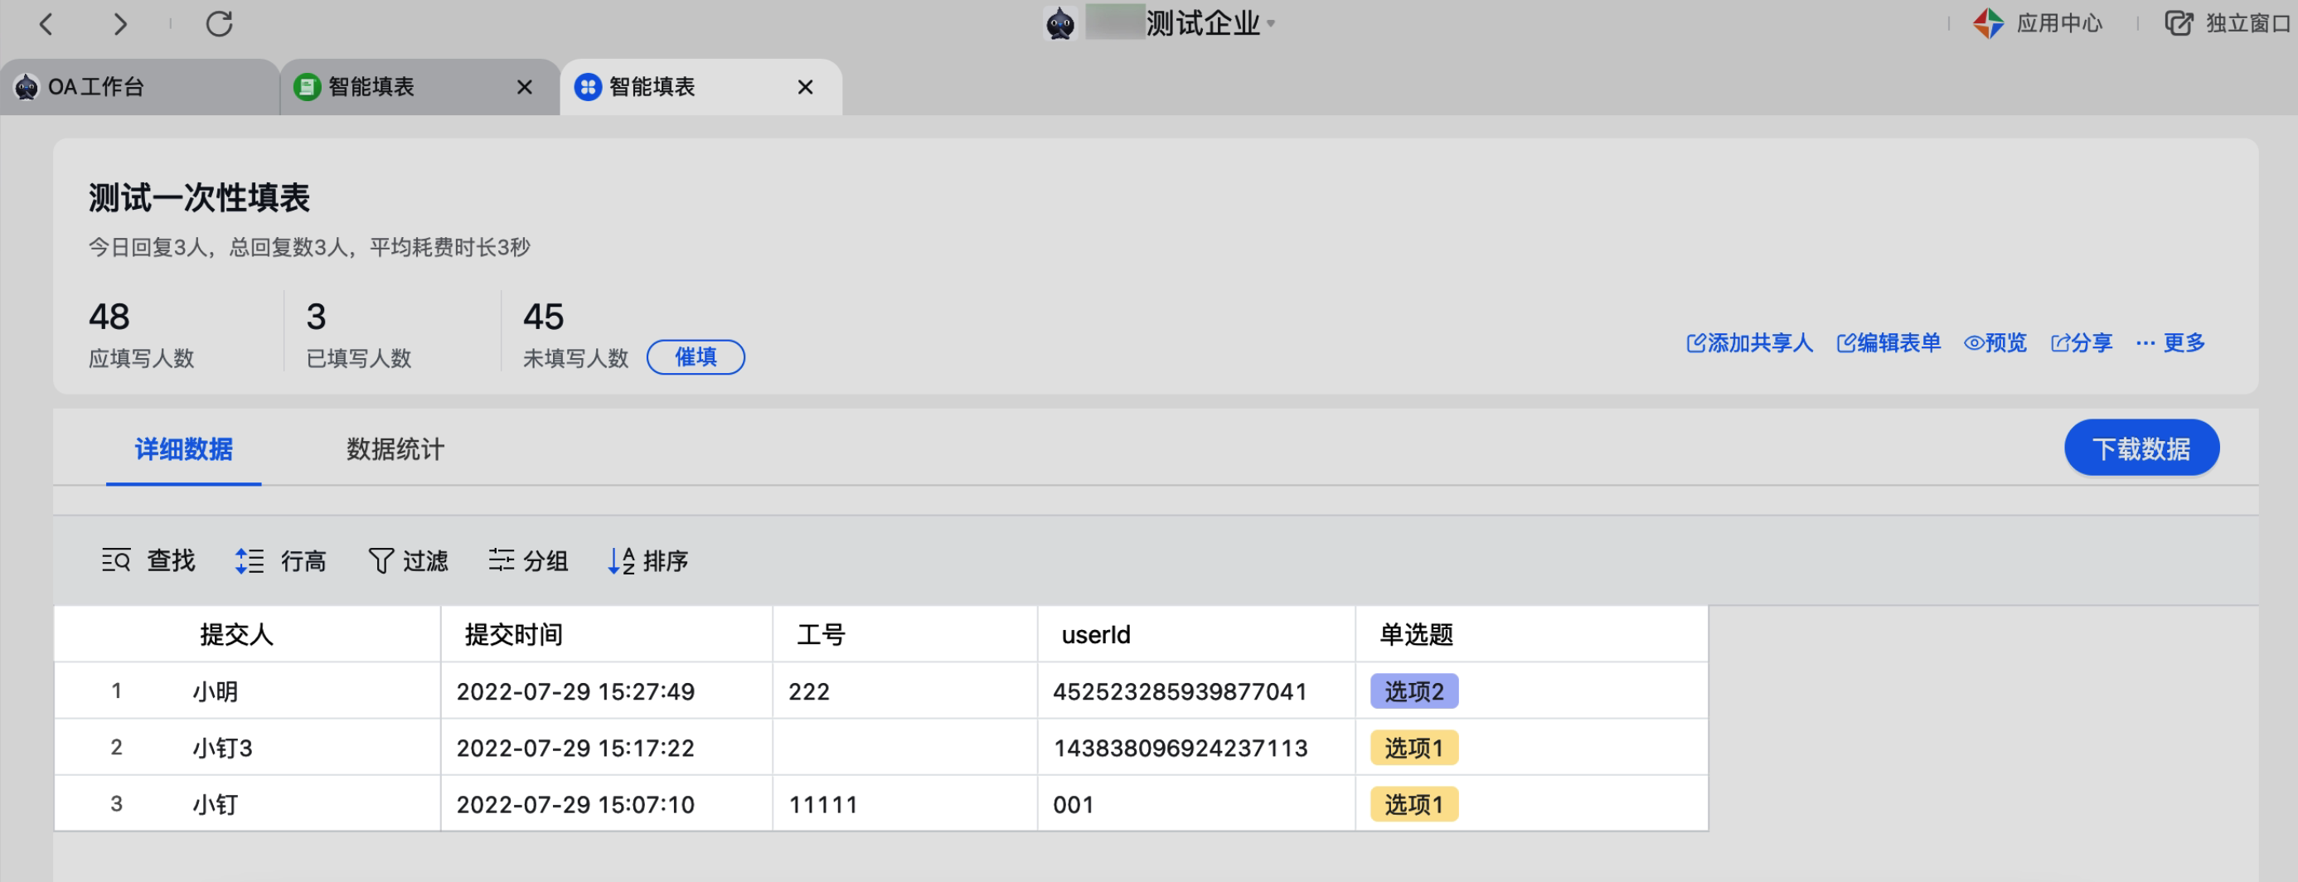The width and height of the screenshot is (2298, 882).
Task: Open 编辑表单 to edit form
Action: 1888,343
